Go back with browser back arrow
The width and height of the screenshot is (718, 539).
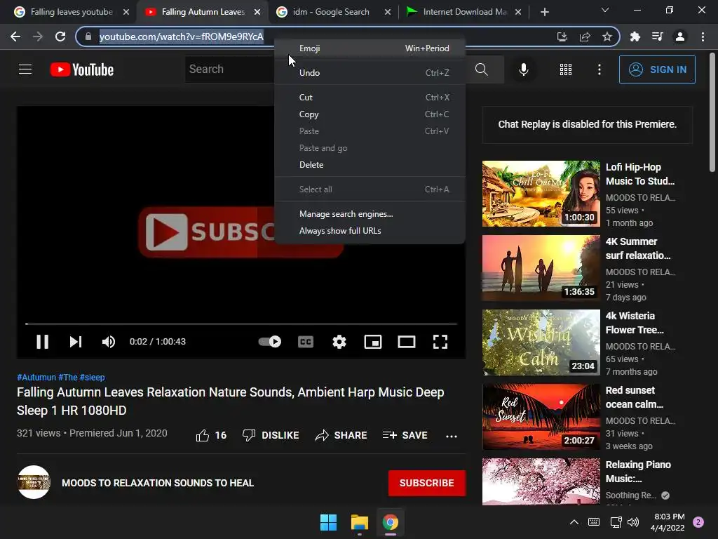[x=15, y=36]
